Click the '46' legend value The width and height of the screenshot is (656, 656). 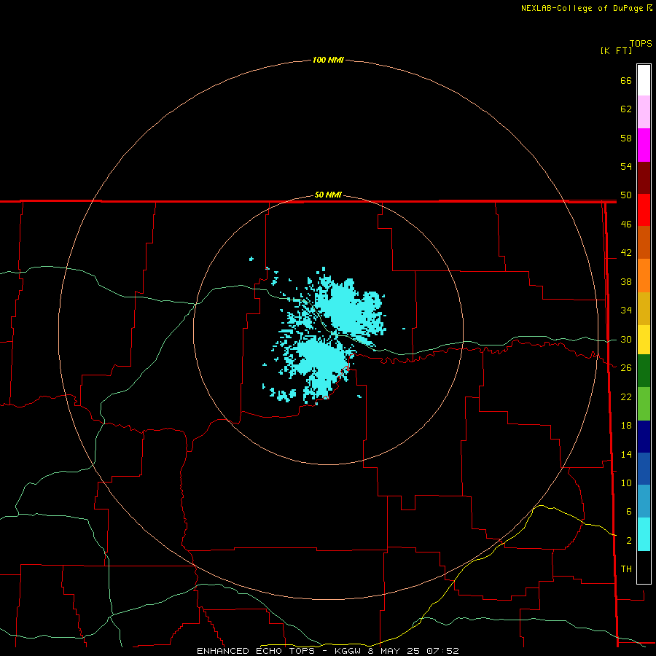coord(626,224)
